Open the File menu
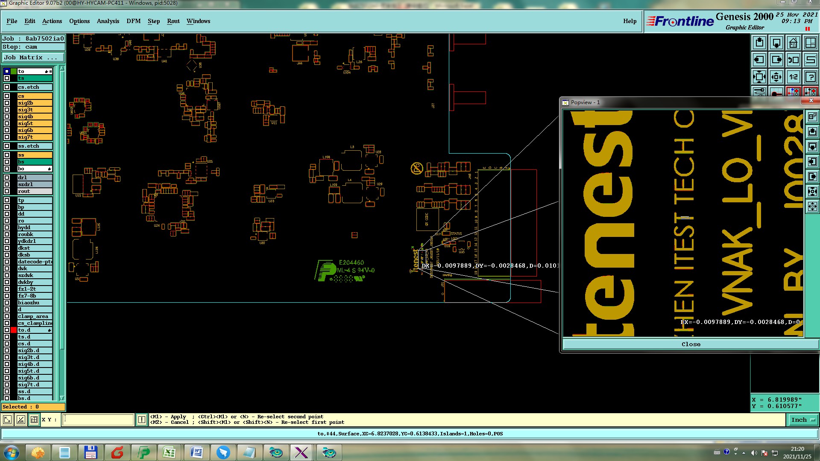The image size is (820, 461). [x=12, y=21]
